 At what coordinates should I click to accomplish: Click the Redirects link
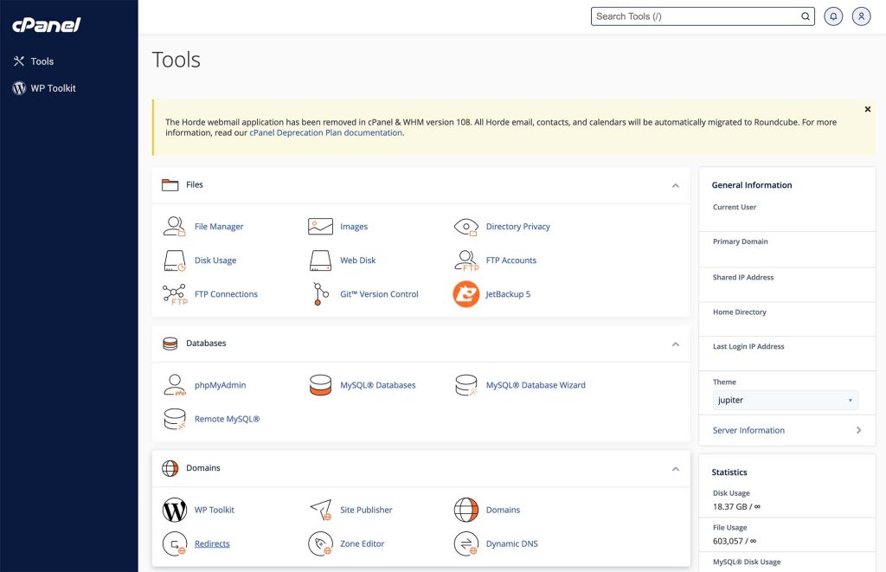[x=212, y=544]
